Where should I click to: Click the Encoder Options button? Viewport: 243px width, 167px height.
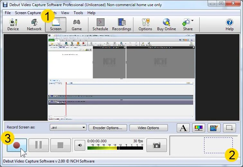[108, 128]
